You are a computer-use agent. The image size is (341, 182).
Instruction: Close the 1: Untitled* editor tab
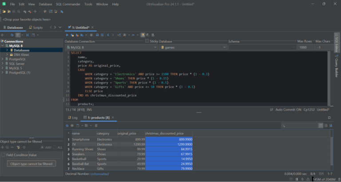[x=92, y=27]
